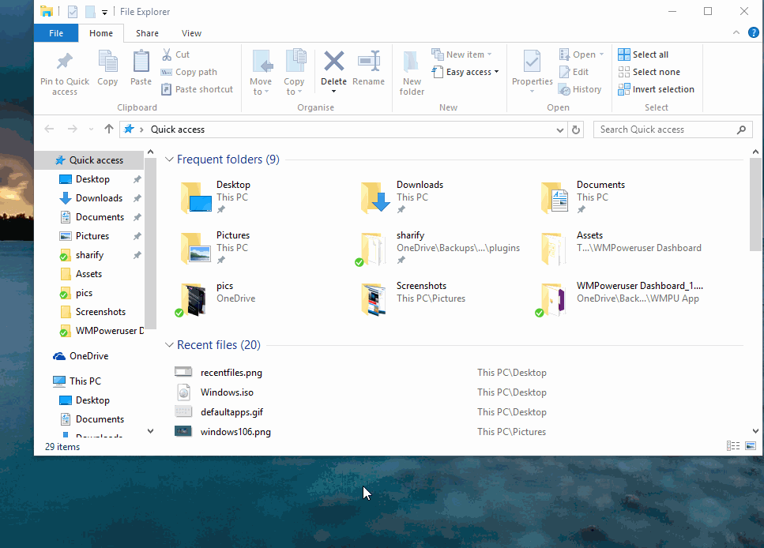Switch to large icons view in status bar
Screen dimensions: 764x548
[x=750, y=446]
